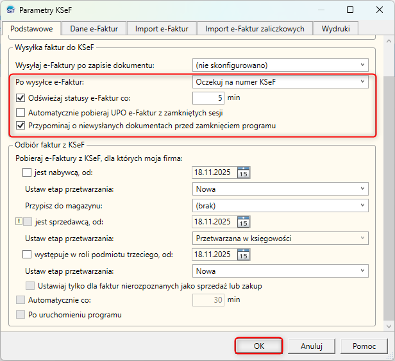This screenshot has height=361, width=395.
Task: Toggle 'Odświeżaj statusy e-Faktur co' checkbox
Action: (21, 98)
